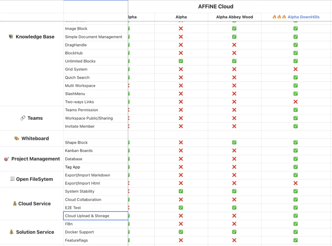332x246 pixels.
Task: Click the money bag emoji beside Solution Service
Action: tap(11, 232)
